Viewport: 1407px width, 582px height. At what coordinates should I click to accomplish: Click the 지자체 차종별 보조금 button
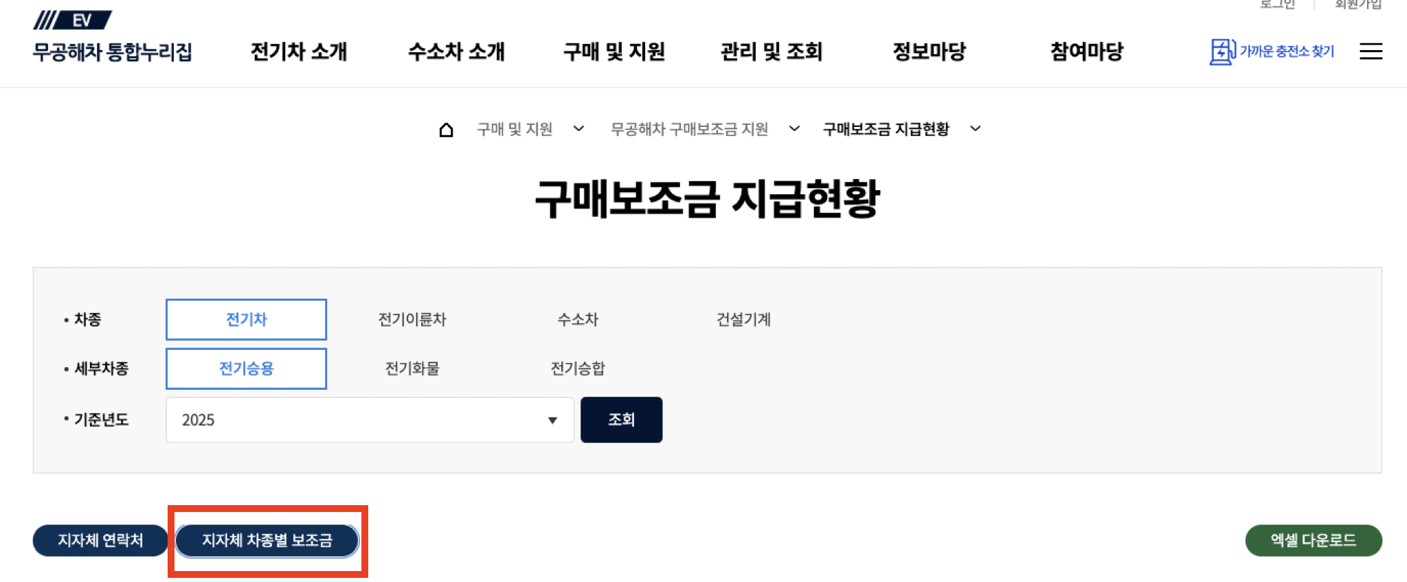[x=267, y=541]
